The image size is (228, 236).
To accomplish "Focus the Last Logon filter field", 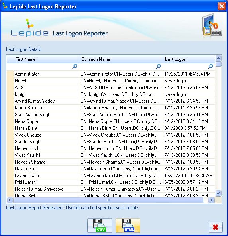I will coord(189,67).
